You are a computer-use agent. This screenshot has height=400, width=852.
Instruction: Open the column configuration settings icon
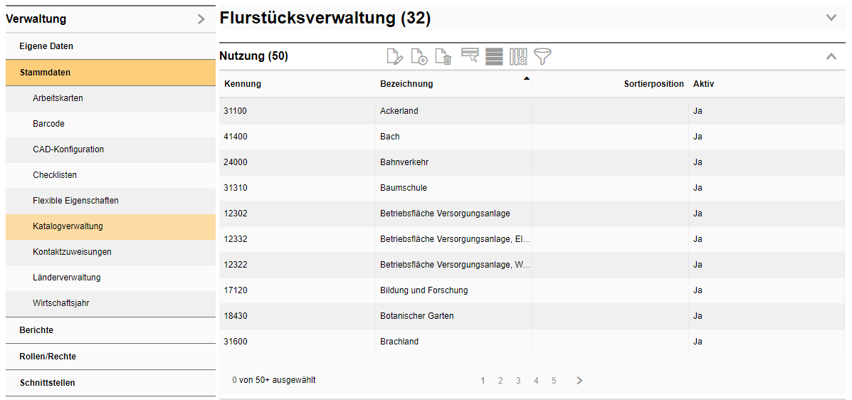[518, 57]
